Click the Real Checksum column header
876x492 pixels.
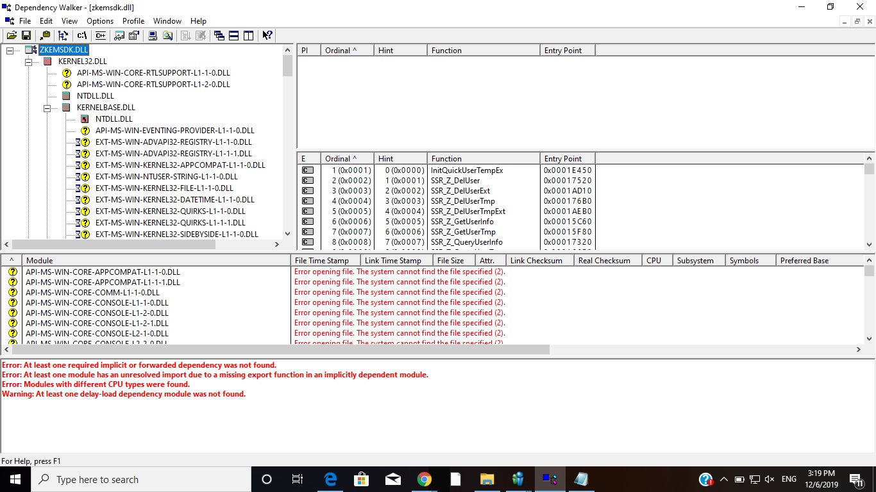[x=608, y=261]
